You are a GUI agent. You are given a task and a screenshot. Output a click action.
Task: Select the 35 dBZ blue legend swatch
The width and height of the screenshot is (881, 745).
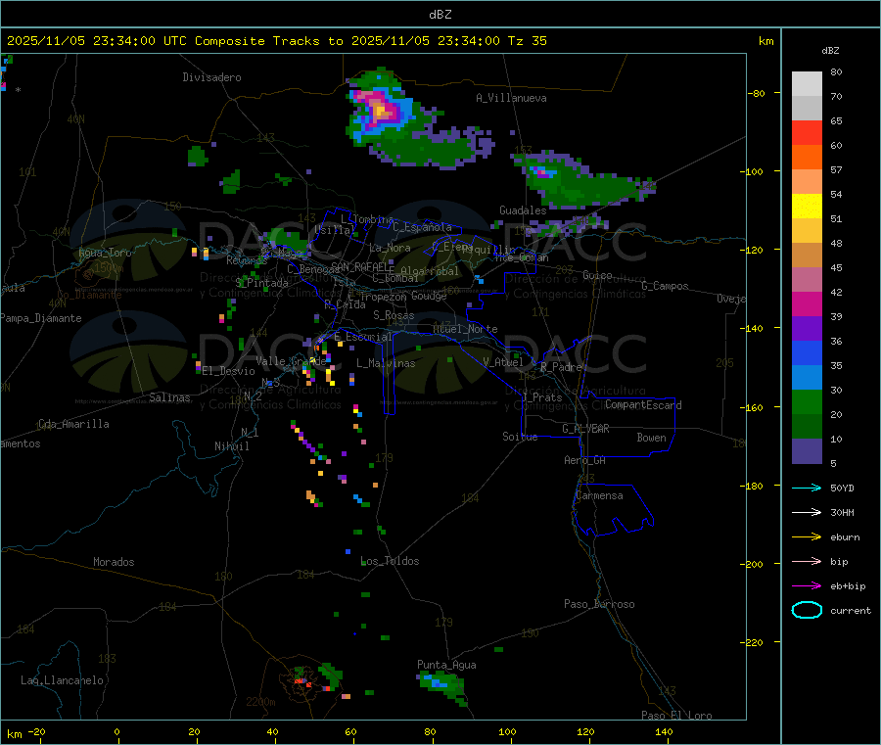click(807, 352)
